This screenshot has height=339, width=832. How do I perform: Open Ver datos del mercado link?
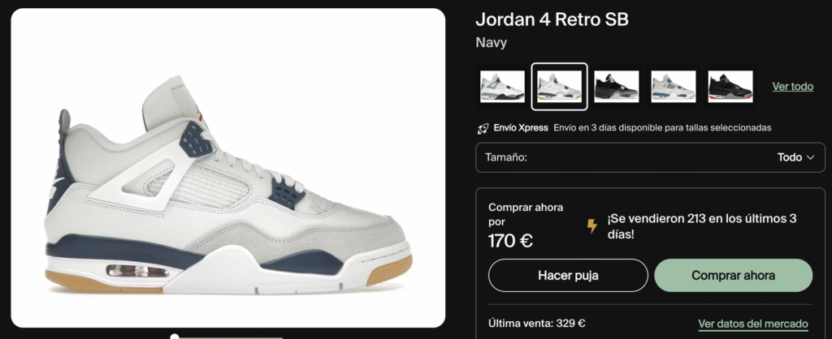point(753,324)
